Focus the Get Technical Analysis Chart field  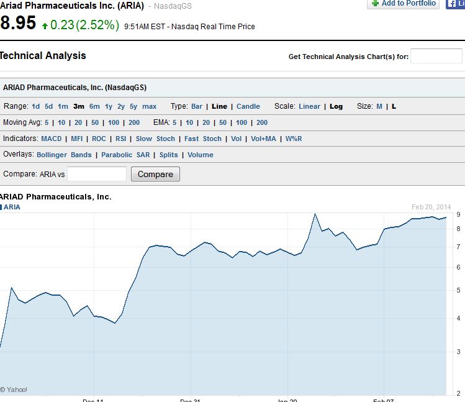(436, 57)
